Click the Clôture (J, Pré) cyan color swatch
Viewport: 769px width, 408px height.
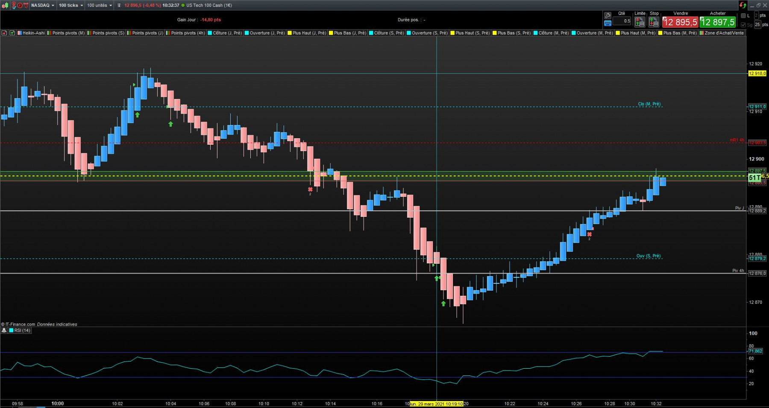tap(210, 33)
